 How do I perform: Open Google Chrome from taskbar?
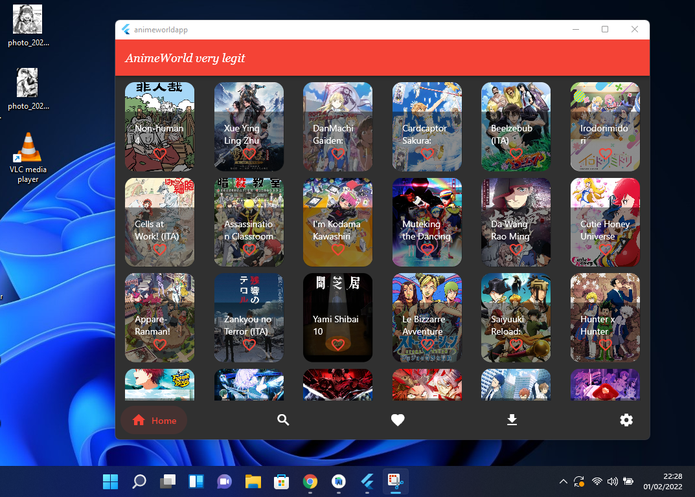(310, 481)
